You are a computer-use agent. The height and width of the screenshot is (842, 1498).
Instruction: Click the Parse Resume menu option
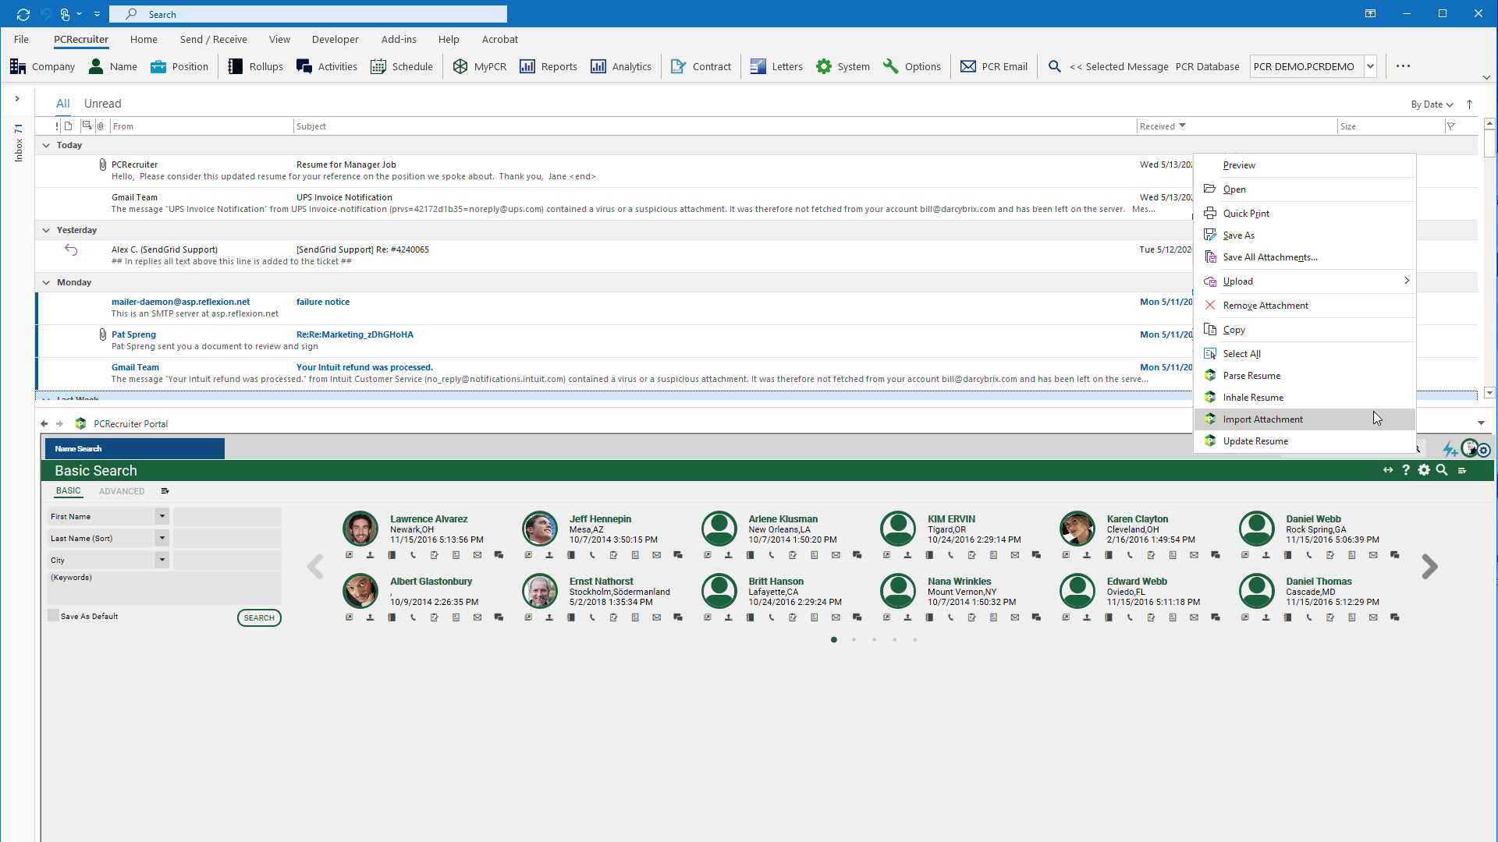[1251, 375]
